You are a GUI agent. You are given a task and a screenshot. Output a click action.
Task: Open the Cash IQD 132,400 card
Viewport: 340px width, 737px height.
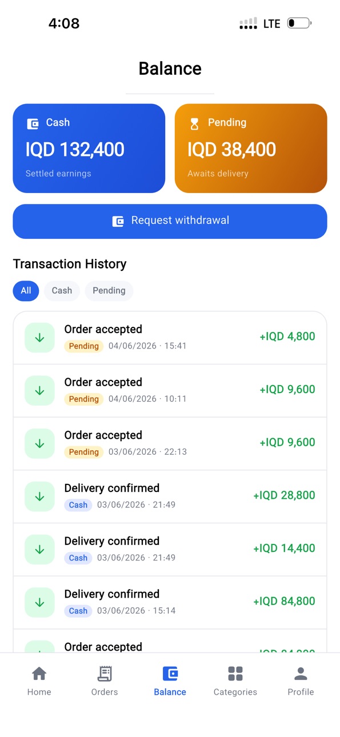[x=89, y=149]
